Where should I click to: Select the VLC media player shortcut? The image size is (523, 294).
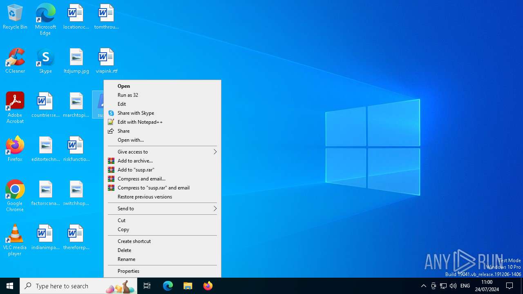tap(15, 240)
